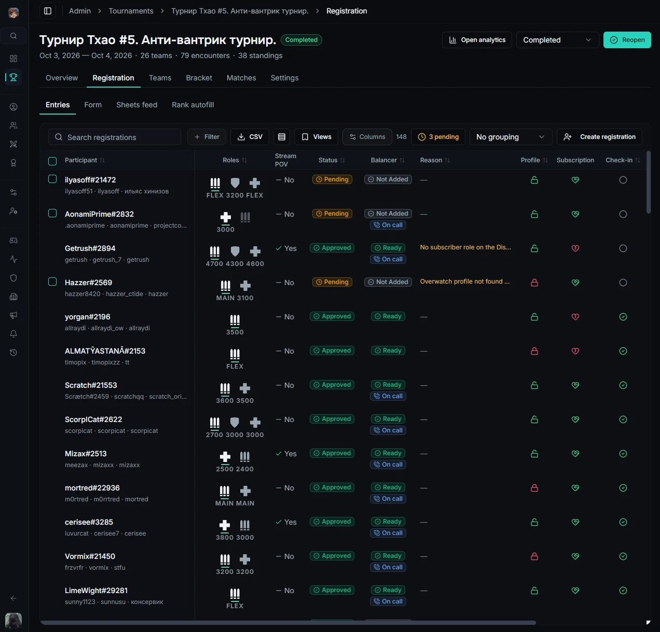660x632 pixels.
Task: Open the Views menu
Action: pyautogui.click(x=317, y=137)
